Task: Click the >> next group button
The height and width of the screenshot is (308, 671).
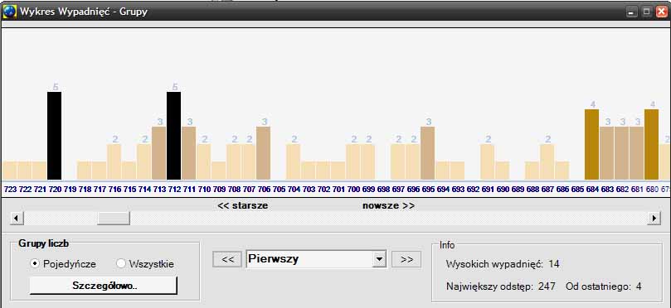Action: [406, 259]
